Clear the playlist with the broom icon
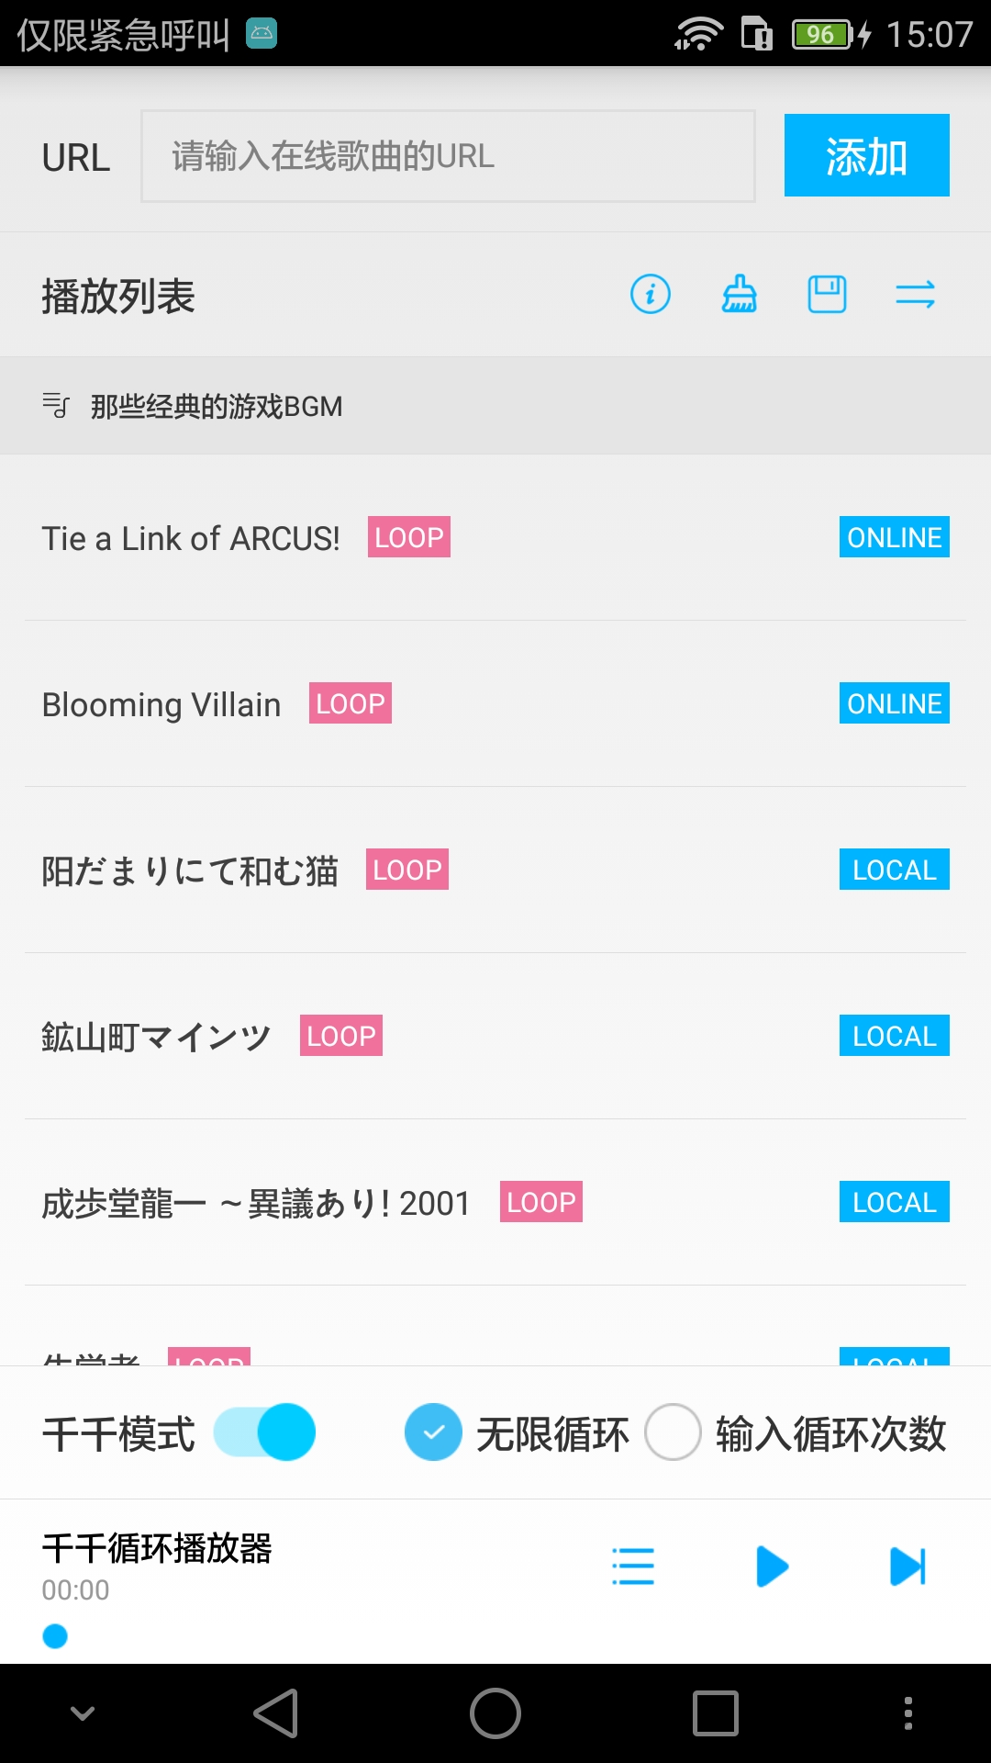The height and width of the screenshot is (1763, 991). (x=739, y=295)
